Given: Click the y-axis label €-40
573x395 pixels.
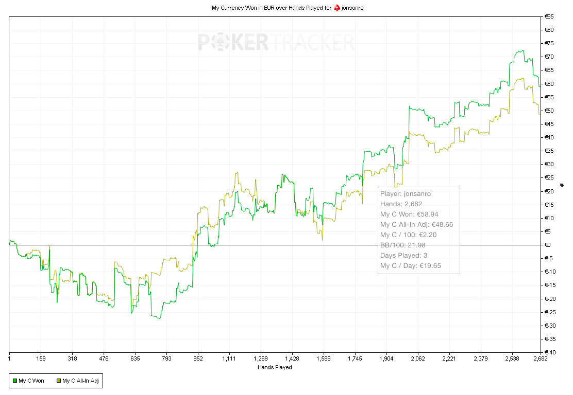Looking at the screenshot, I should (550, 352).
